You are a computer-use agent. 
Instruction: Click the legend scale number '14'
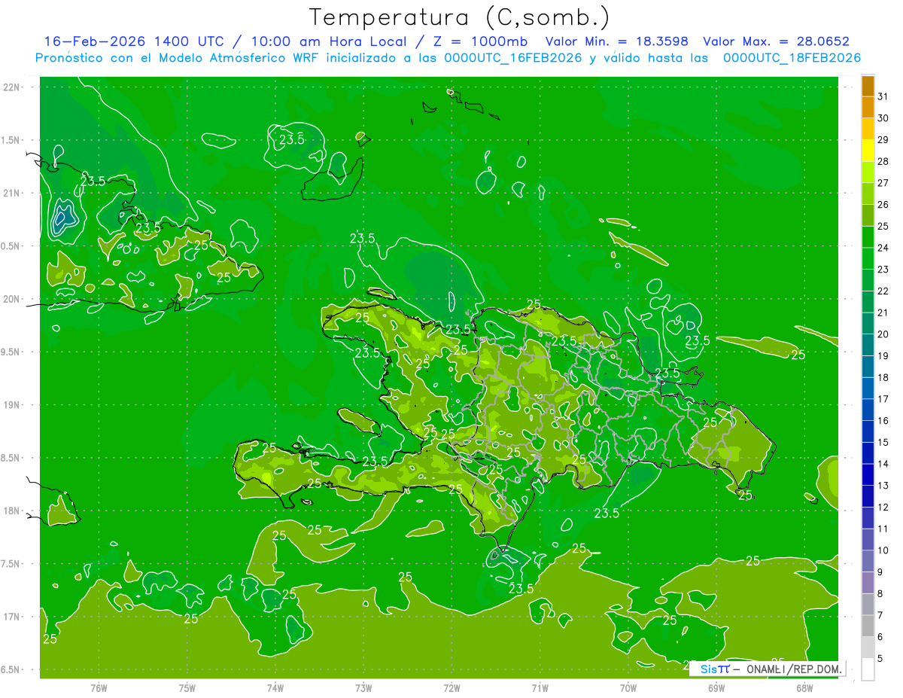coord(883,464)
